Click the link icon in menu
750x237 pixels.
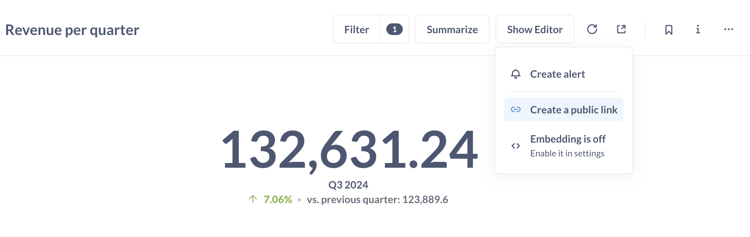coord(516,109)
